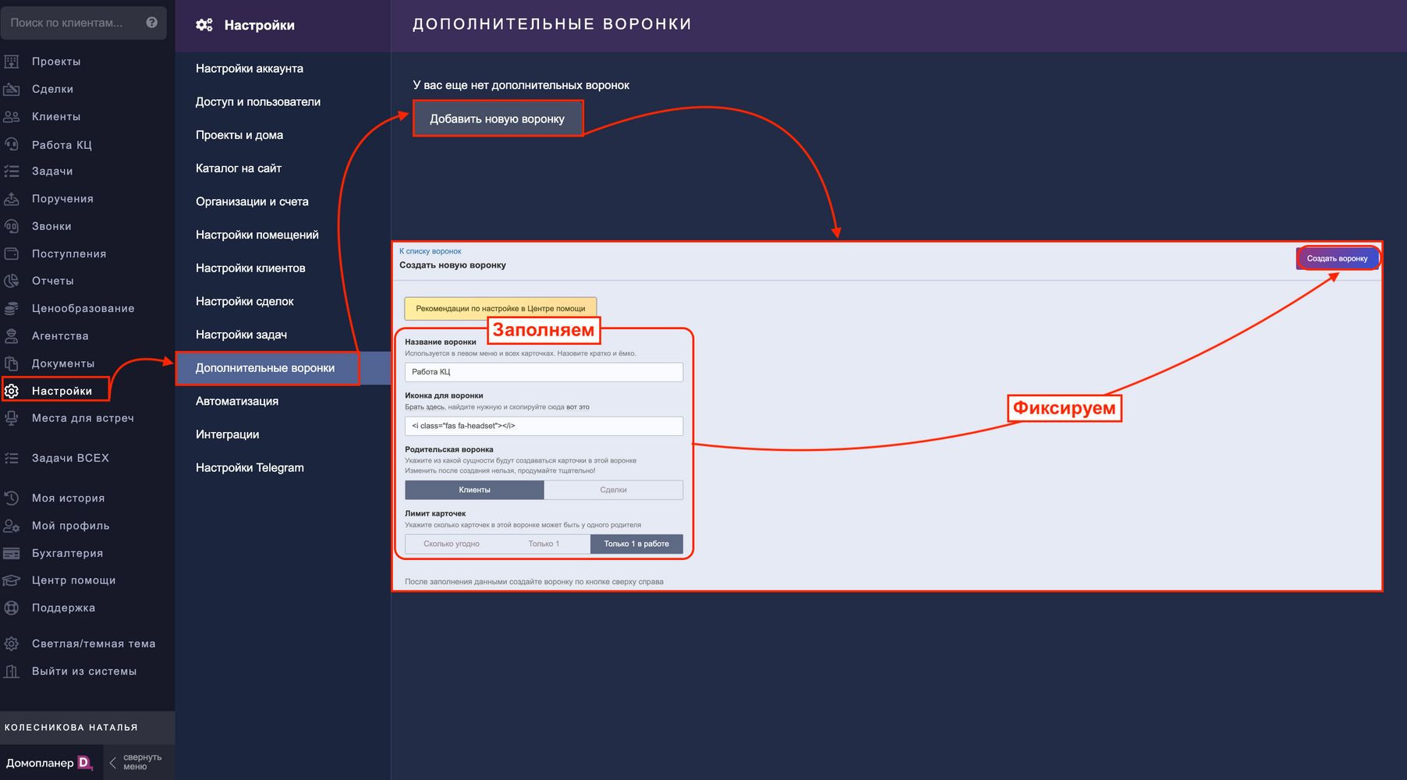Select Сделки as parent funnel
The height and width of the screenshot is (780, 1407).
point(613,490)
